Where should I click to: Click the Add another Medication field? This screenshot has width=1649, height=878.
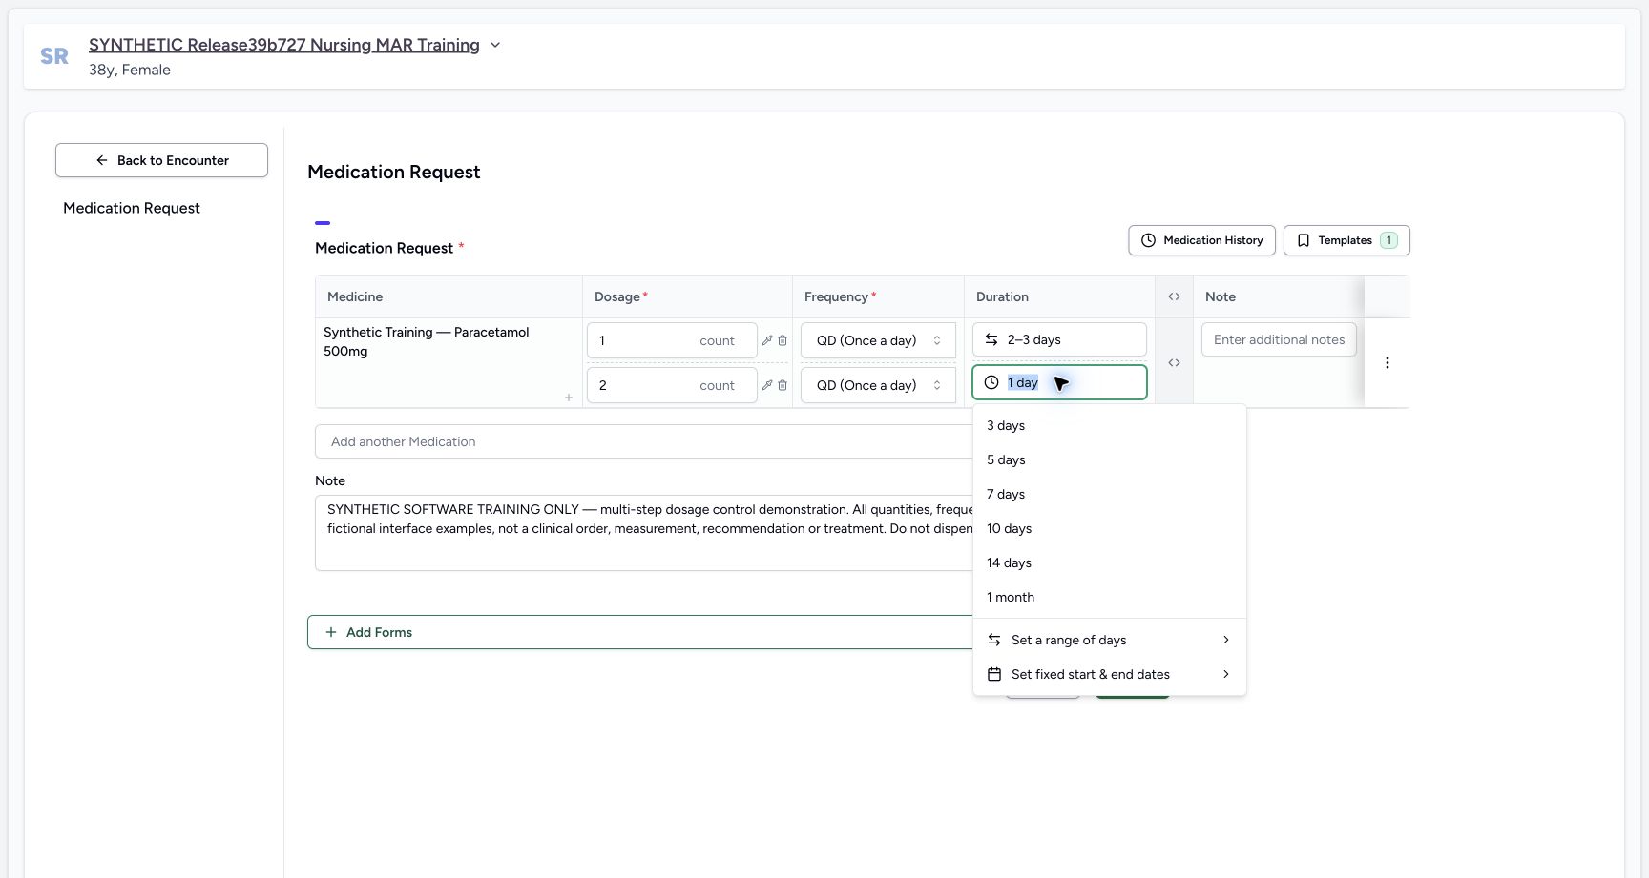point(644,441)
